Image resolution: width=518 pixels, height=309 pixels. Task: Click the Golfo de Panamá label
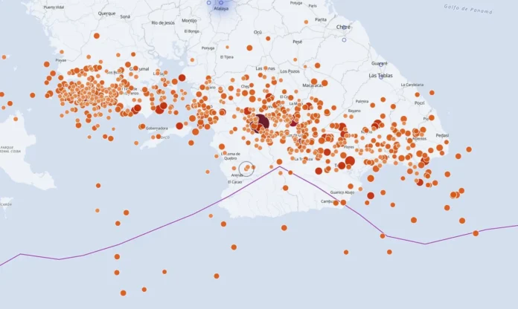[468, 9]
